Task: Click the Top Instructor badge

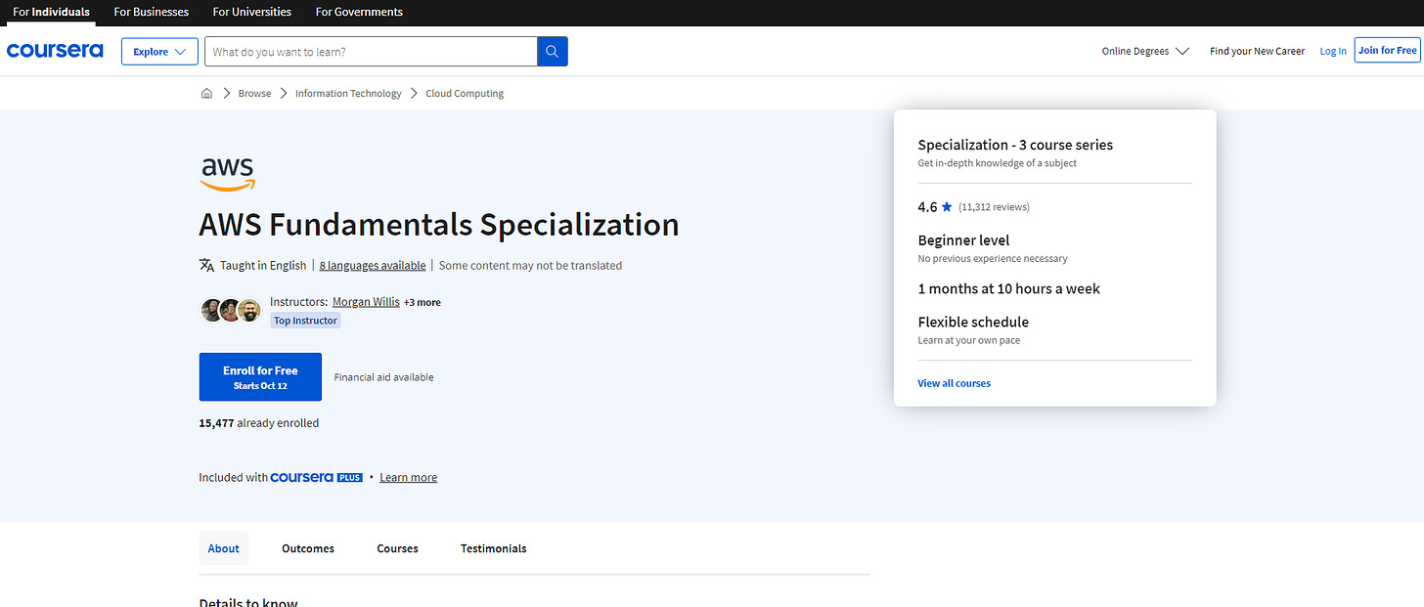Action: [305, 321]
